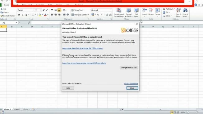Image resolution: width=203 pixels, height=114 pixels.
Task: Activate the Format Painter tool
Action: click(x=8, y=16)
